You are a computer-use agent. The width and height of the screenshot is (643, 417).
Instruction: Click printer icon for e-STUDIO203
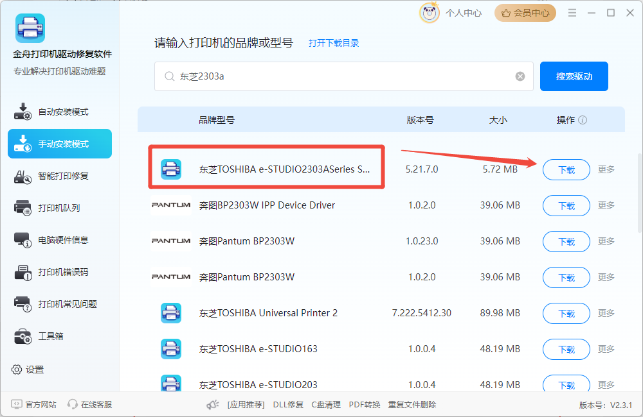tap(171, 384)
